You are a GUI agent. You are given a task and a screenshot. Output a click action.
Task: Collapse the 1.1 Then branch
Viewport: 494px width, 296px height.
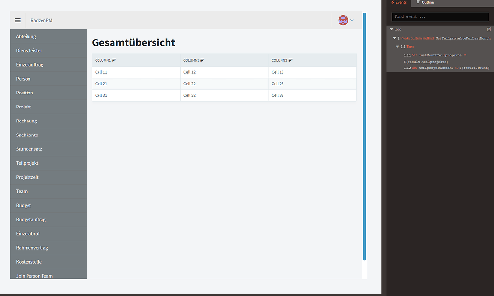pyautogui.click(x=397, y=46)
